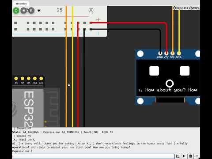
Task: Click the "State: AI_TALKING" serial log line
Action: (x=63, y=132)
